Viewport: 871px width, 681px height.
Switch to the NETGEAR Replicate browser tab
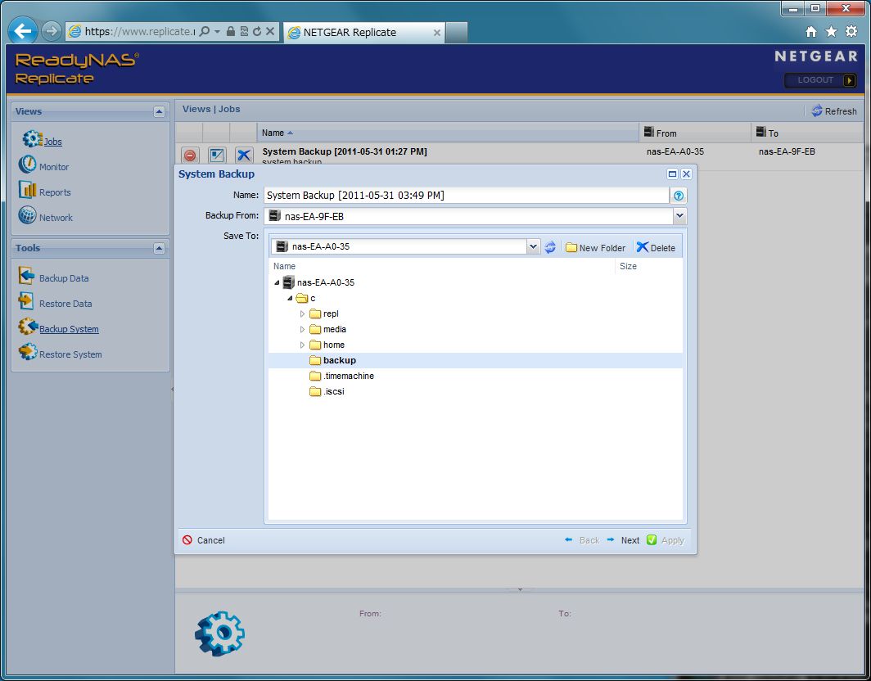point(360,33)
